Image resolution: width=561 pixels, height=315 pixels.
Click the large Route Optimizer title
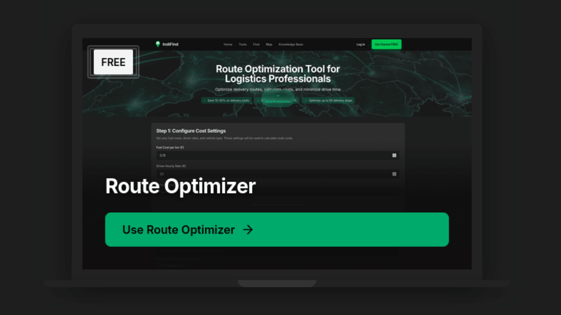180,186
